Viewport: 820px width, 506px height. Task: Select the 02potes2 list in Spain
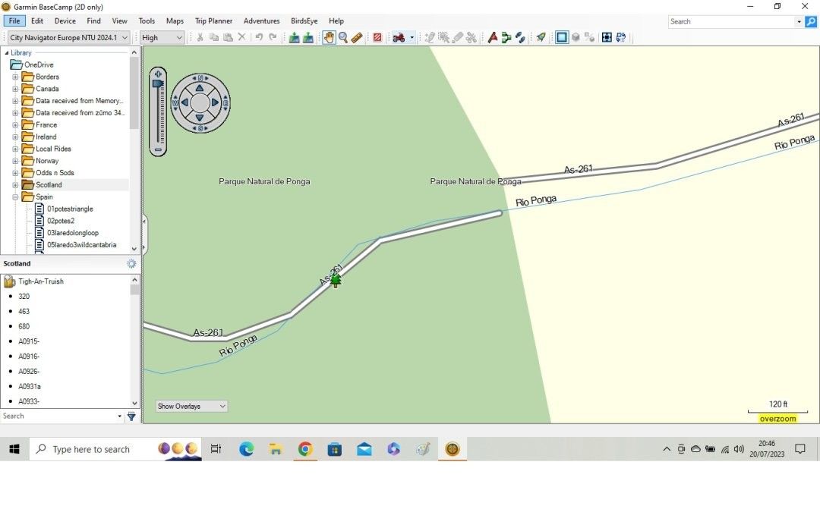click(x=61, y=221)
